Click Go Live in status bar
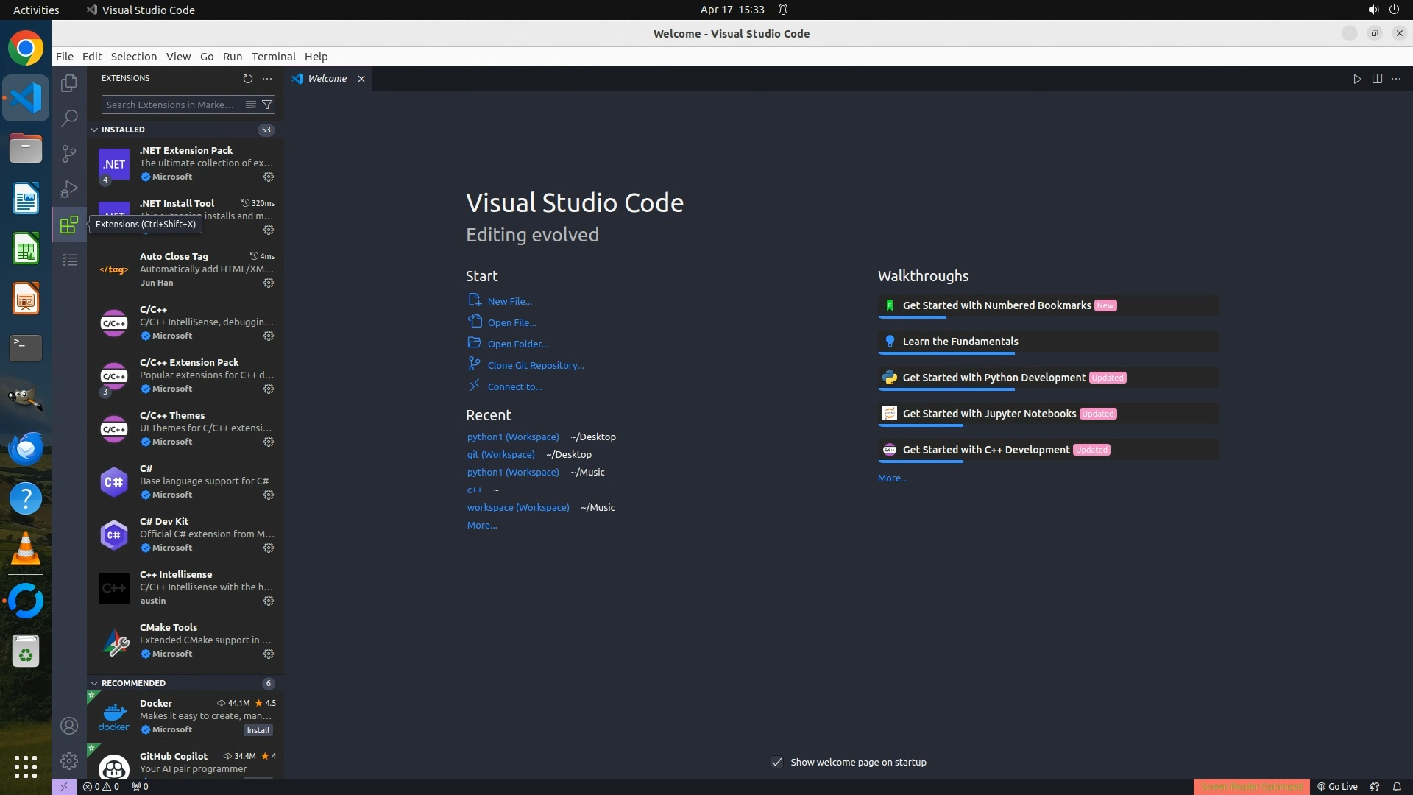The height and width of the screenshot is (795, 1413). coord(1337,786)
